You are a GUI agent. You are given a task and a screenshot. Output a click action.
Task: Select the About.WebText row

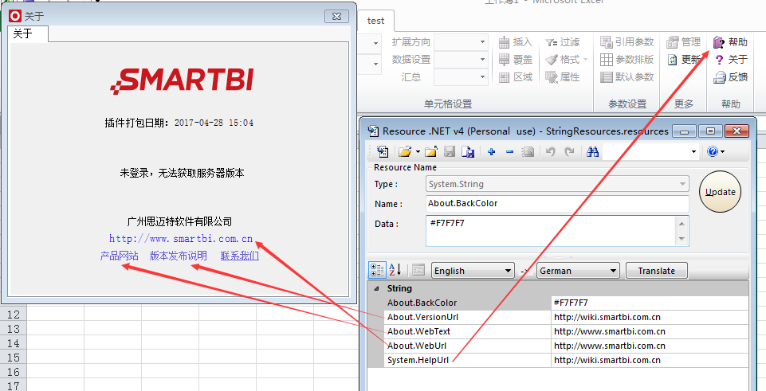pyautogui.click(x=566, y=331)
